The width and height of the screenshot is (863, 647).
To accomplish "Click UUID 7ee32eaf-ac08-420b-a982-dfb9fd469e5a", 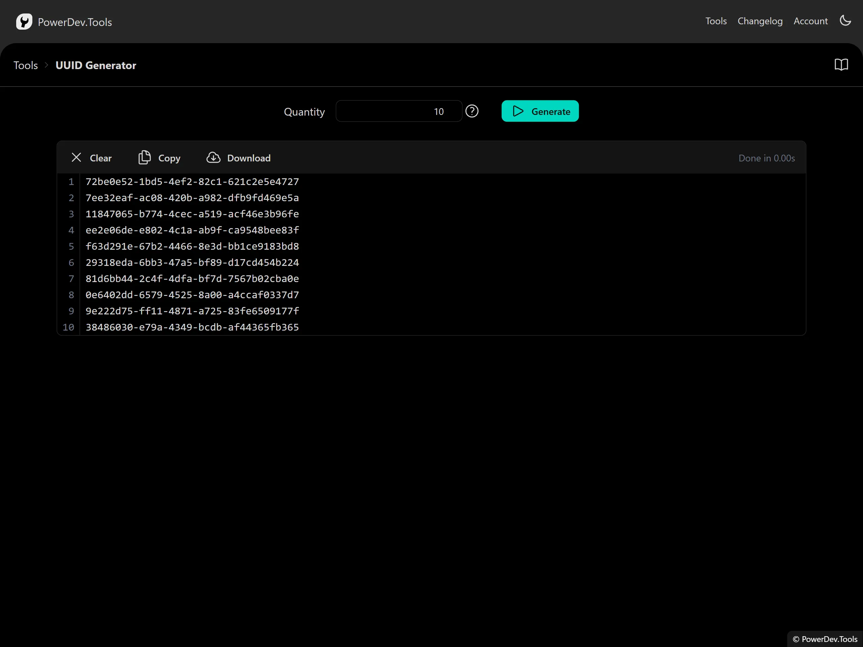I will coord(192,198).
